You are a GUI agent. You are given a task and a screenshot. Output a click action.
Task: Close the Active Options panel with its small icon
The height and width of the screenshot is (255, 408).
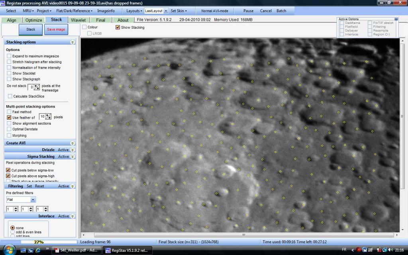click(396, 19)
